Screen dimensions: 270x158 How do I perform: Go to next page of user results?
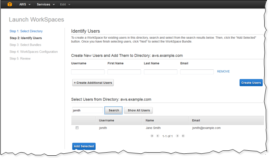tap(177, 136)
